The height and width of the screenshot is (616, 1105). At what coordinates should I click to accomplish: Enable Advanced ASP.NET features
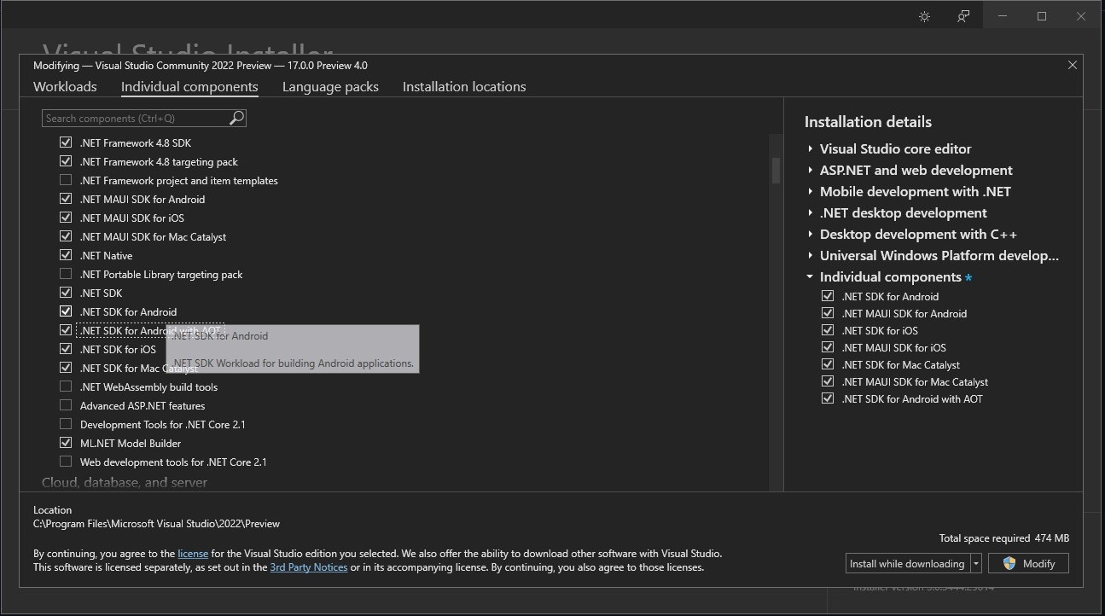click(x=66, y=405)
